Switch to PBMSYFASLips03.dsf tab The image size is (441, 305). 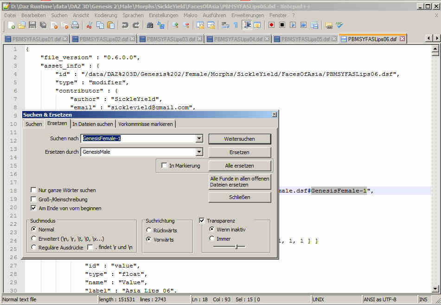(171, 39)
